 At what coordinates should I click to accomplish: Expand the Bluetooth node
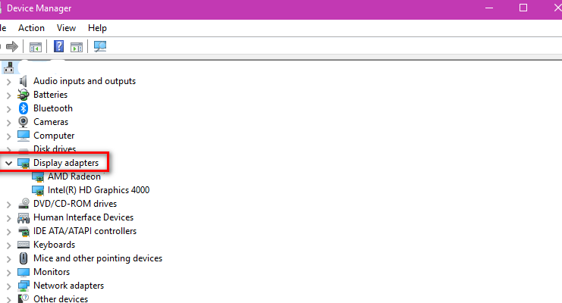(x=8, y=109)
